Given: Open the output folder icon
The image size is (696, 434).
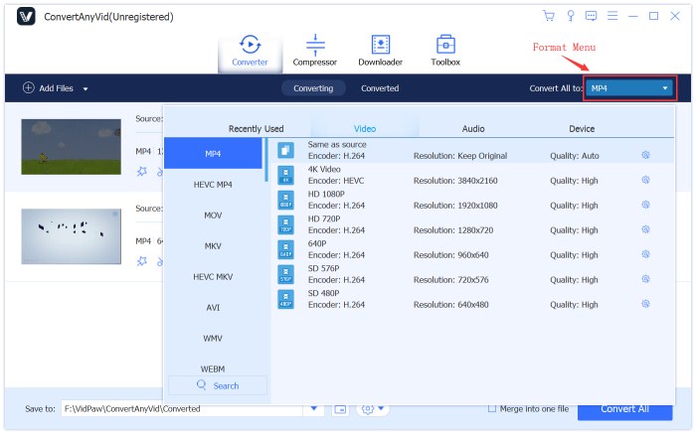Looking at the screenshot, I should pyautogui.click(x=340, y=409).
